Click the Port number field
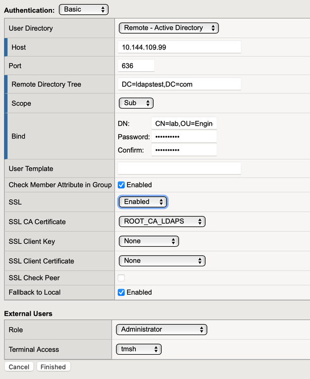Viewport: 310px width, 379px height. 136,66
